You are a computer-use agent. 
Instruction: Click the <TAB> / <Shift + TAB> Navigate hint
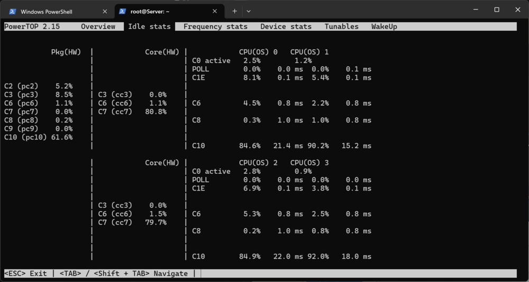(123, 273)
